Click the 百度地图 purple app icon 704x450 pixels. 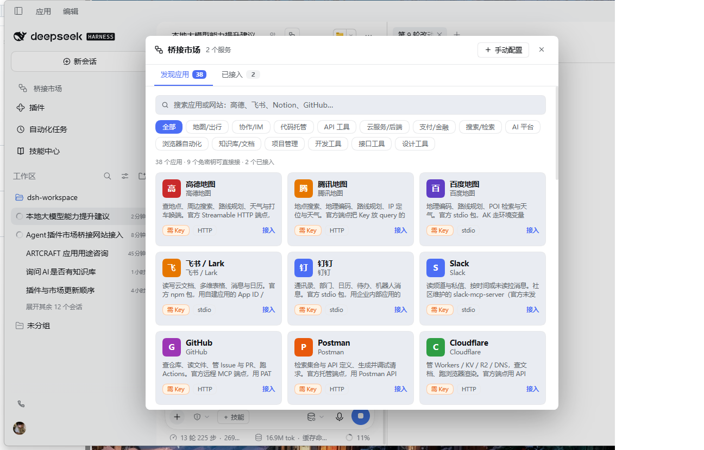pos(436,189)
